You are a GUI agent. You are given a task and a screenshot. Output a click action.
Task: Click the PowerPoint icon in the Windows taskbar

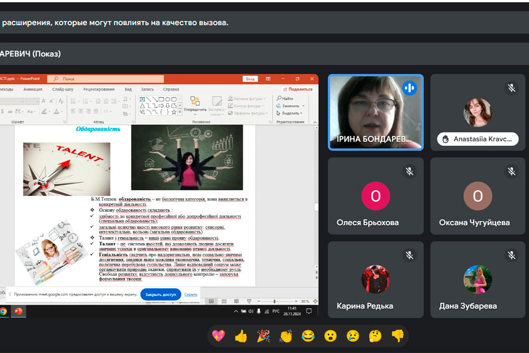pyautogui.click(x=19, y=311)
